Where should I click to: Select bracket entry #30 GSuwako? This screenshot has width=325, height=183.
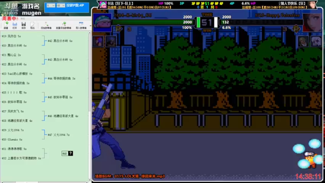click(12, 139)
